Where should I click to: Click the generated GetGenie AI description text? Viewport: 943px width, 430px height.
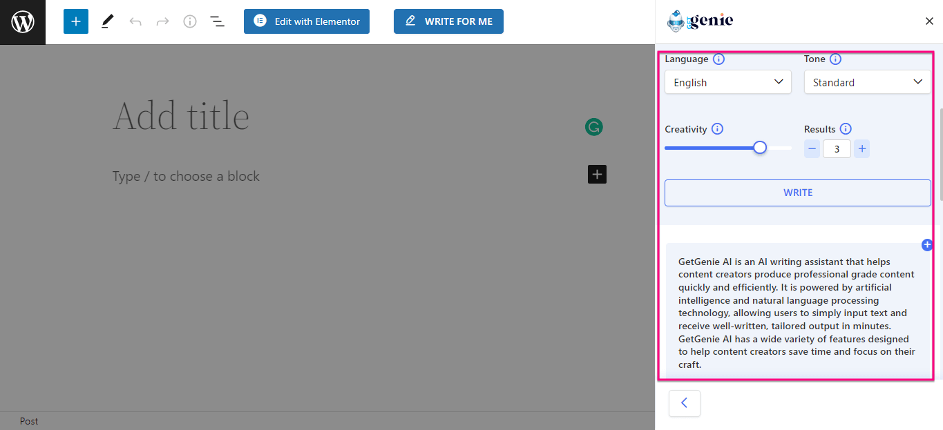pos(797,313)
